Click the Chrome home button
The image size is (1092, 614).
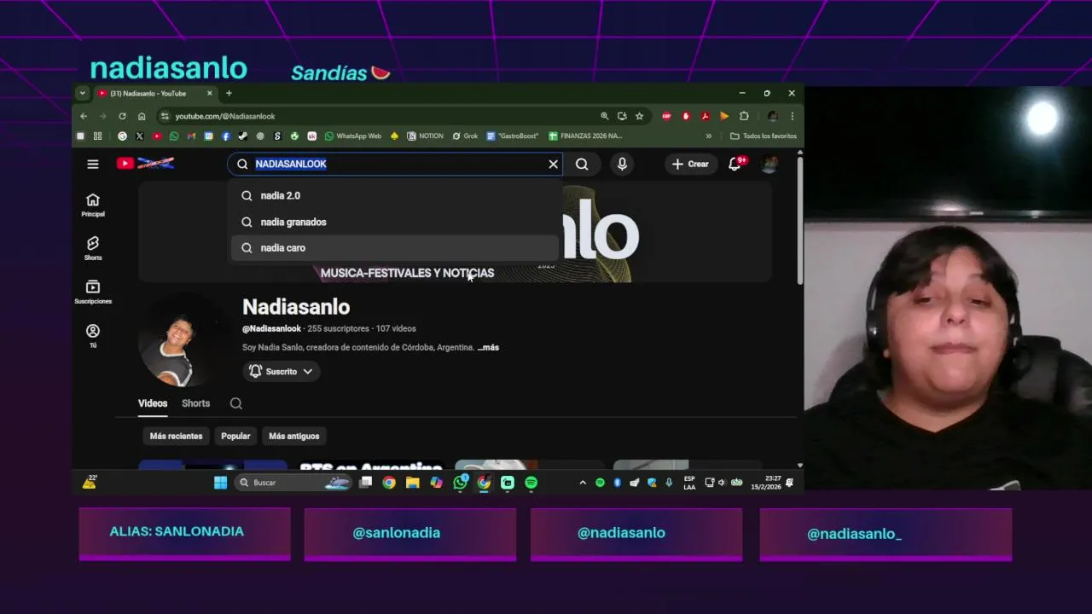coord(142,116)
